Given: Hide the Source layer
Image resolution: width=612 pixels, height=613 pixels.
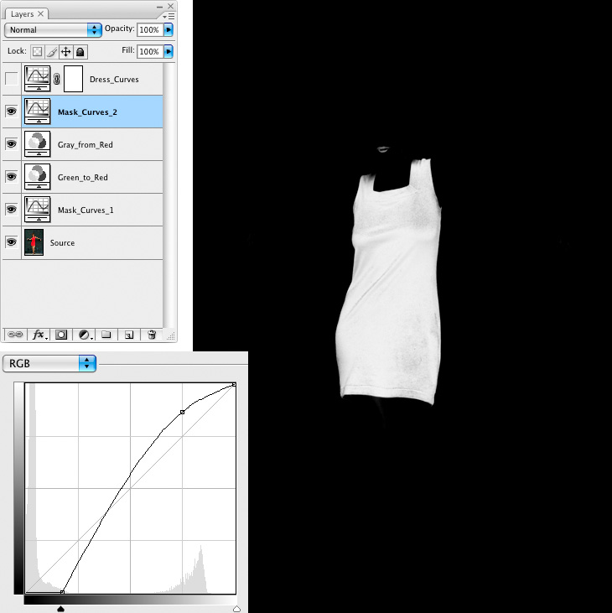Looking at the screenshot, I should point(11,242).
